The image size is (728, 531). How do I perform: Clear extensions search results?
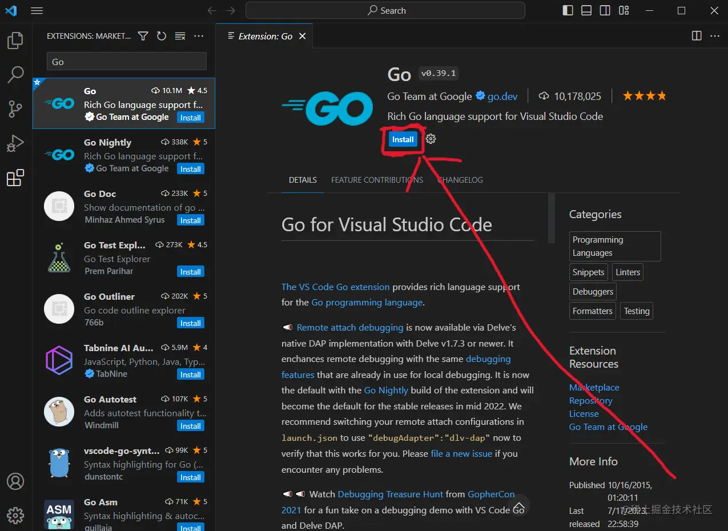point(180,36)
